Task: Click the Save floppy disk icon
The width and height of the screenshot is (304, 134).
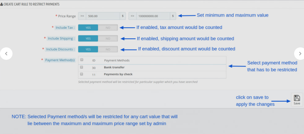Action: tap(297, 98)
